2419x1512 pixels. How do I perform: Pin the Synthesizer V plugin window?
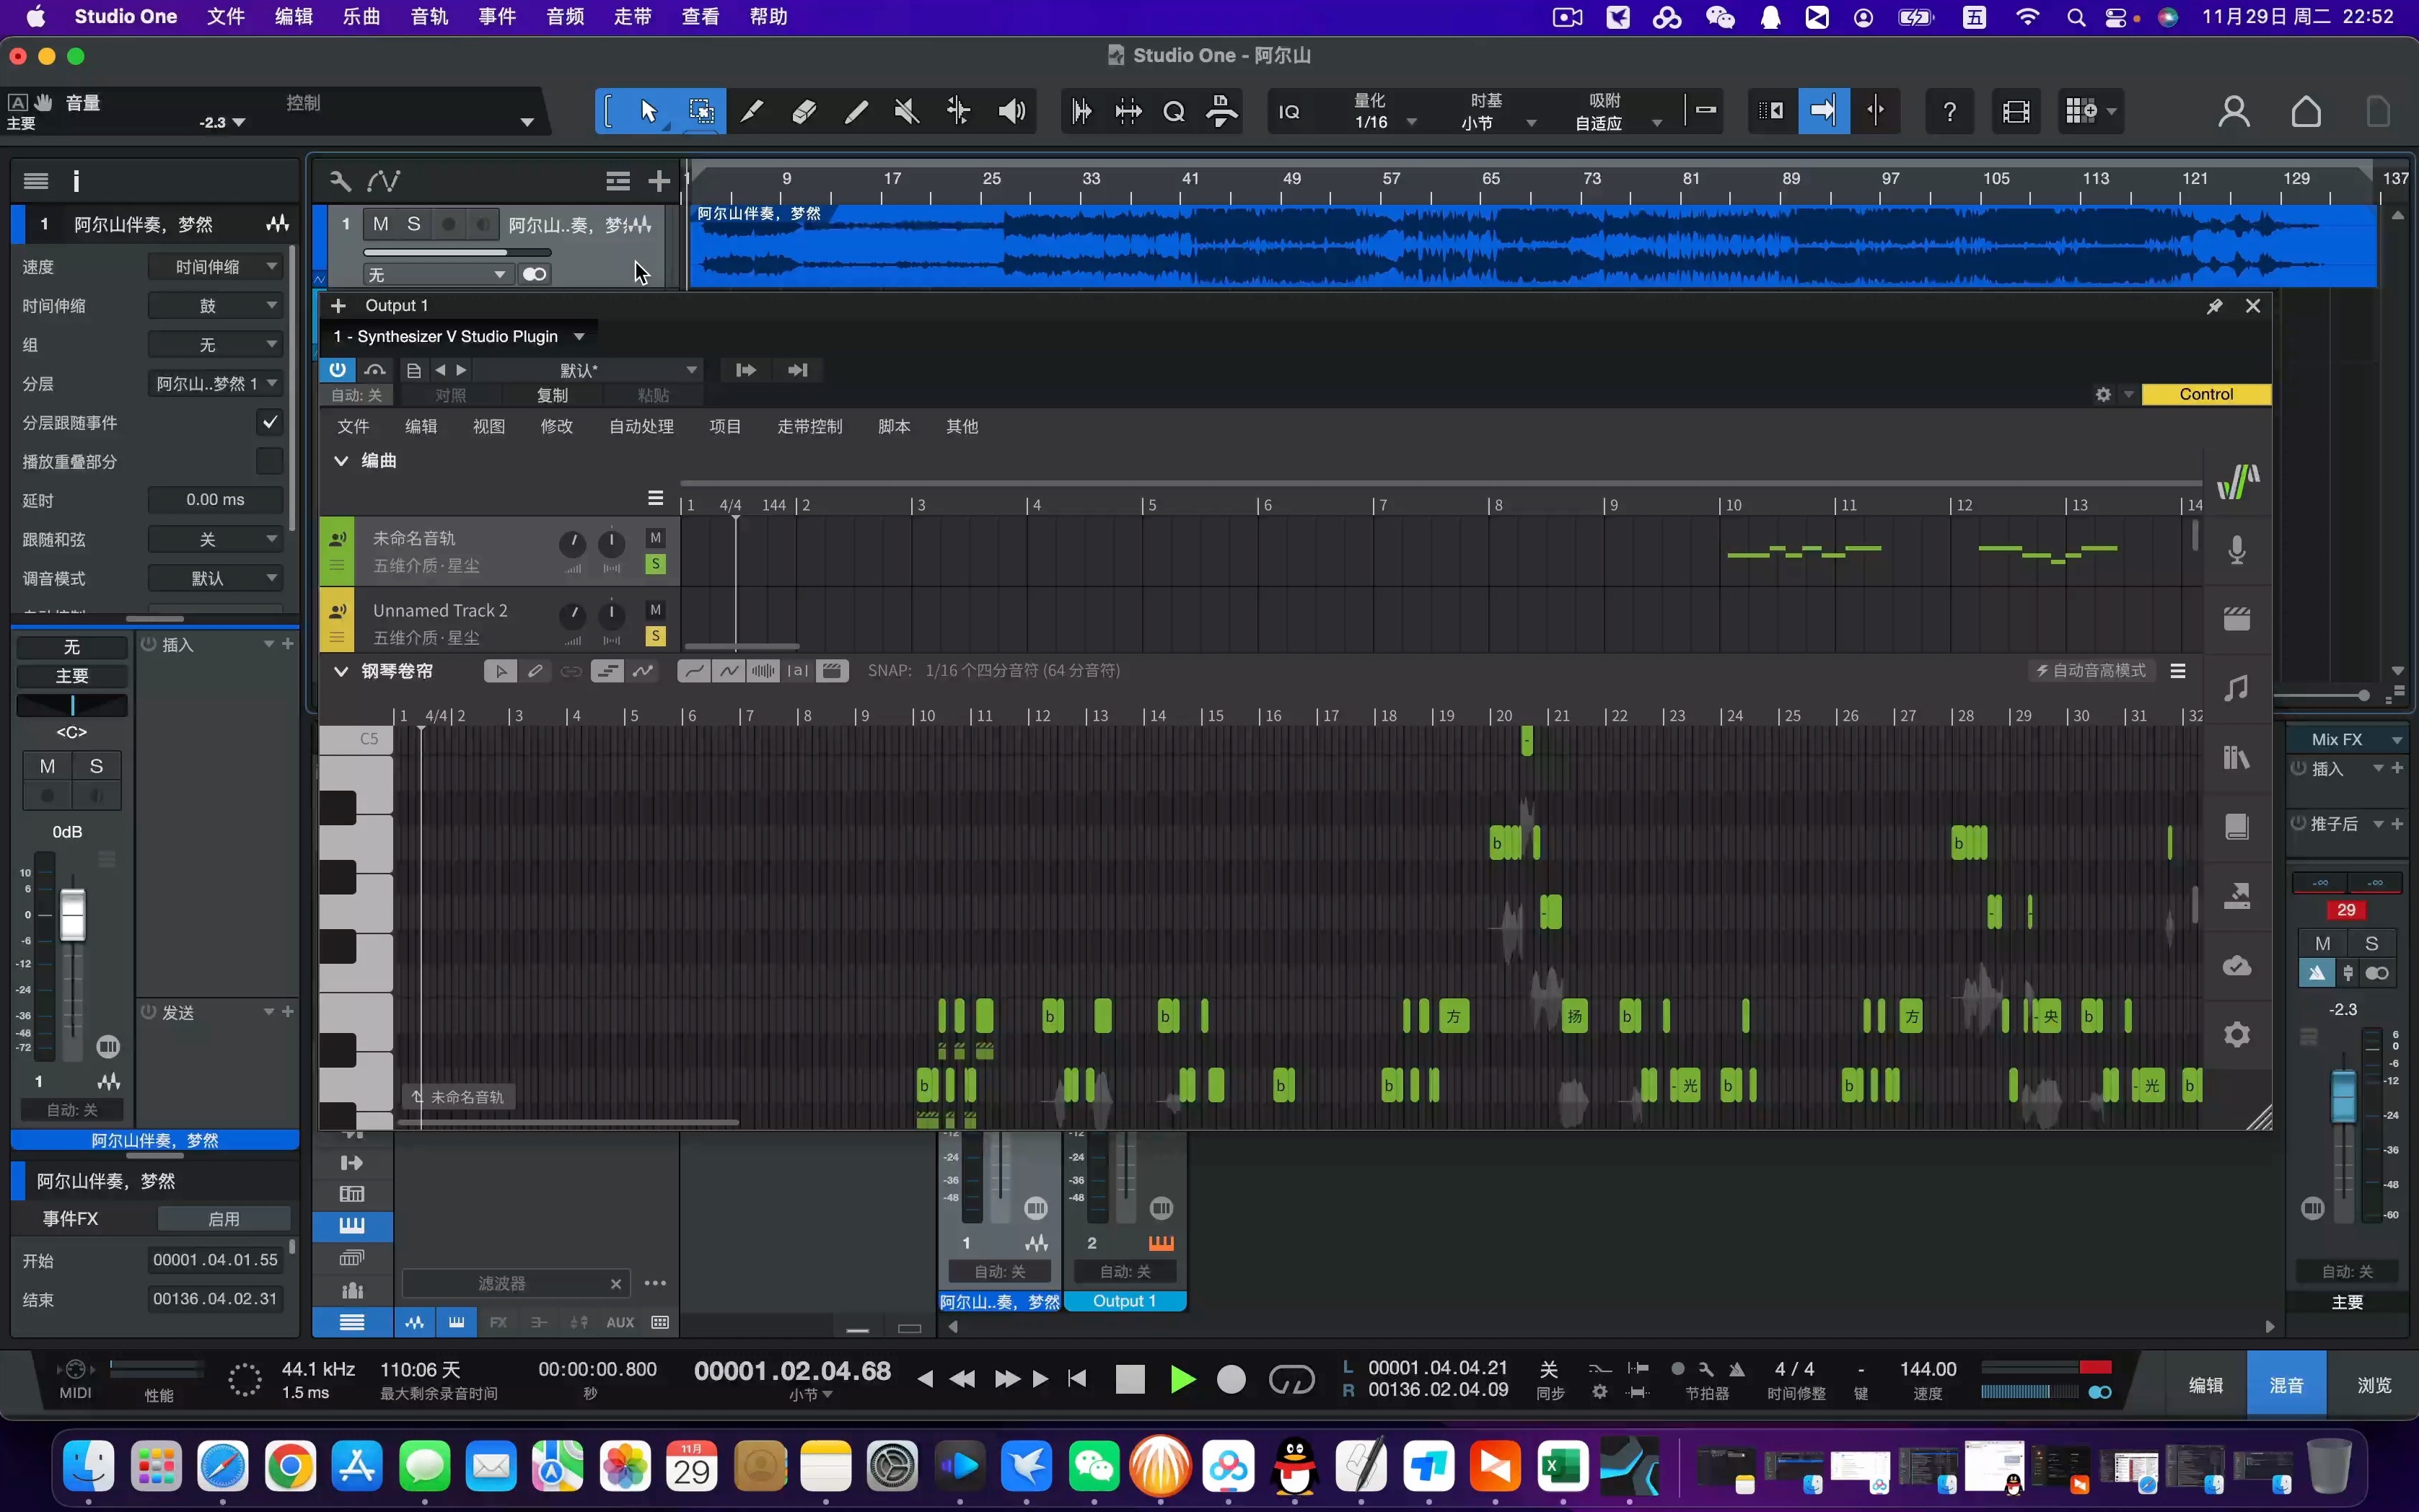tap(2214, 306)
